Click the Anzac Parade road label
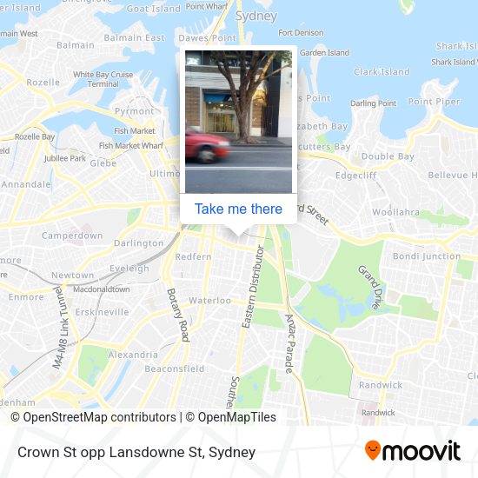 [290, 343]
